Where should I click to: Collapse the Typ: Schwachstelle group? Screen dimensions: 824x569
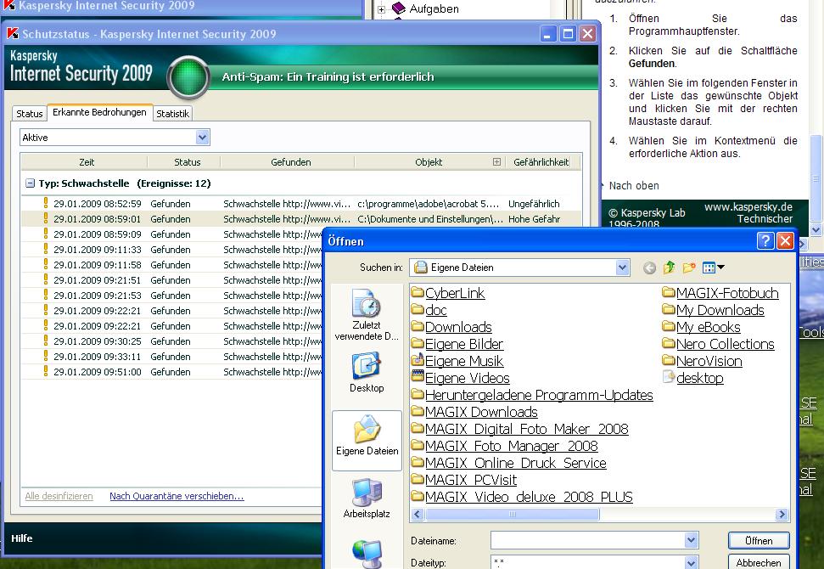31,183
